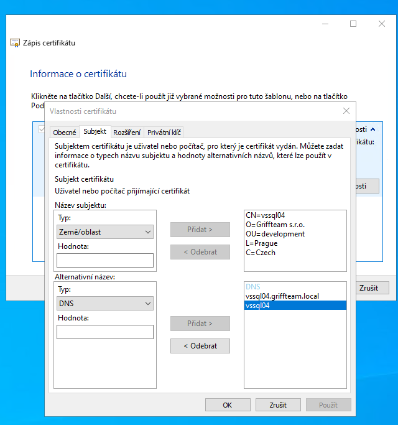Go to the Privátní klíč tab
This screenshot has height=425, width=398.
pos(164,133)
